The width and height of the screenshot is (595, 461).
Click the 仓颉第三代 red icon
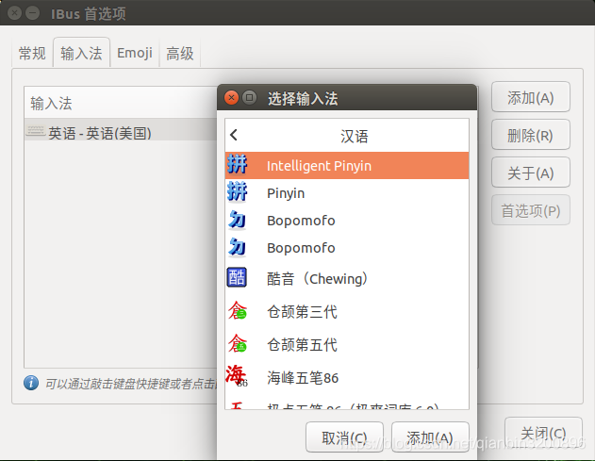(x=238, y=310)
